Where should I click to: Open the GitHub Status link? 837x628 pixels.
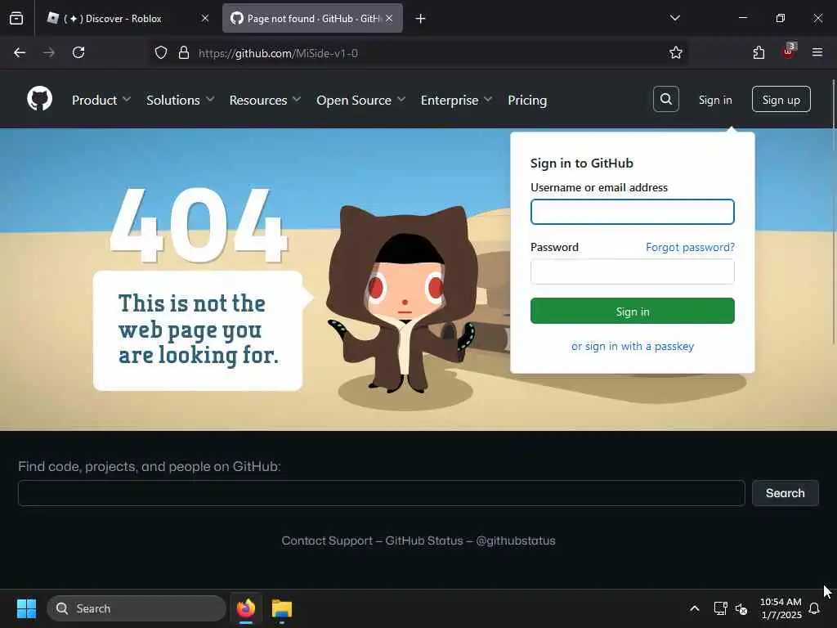pos(424,541)
